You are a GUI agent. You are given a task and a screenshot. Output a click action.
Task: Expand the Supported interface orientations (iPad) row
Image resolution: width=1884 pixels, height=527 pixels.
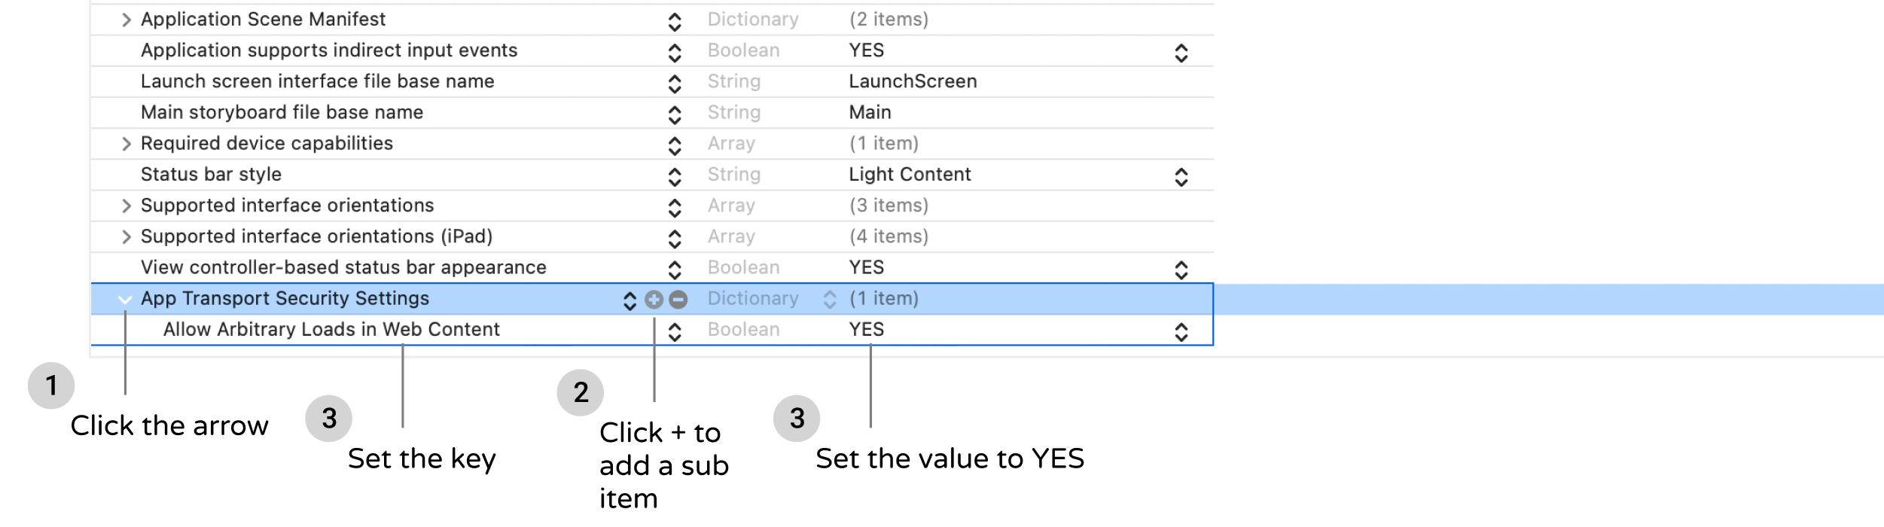125,236
